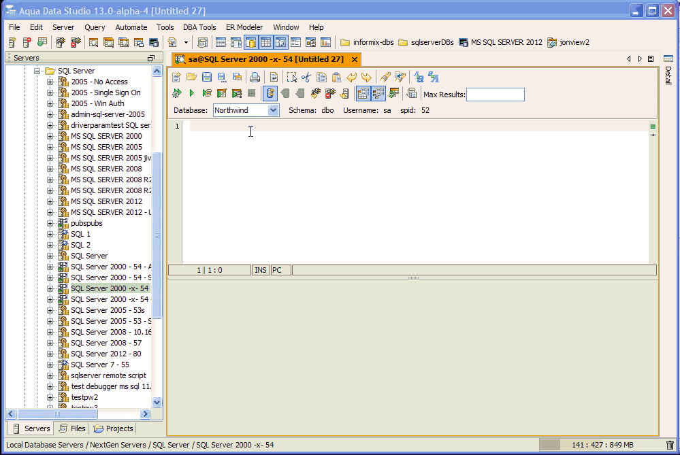
Task: Click the Execute with gear double-arrow icon
Action: pyautogui.click(x=176, y=93)
